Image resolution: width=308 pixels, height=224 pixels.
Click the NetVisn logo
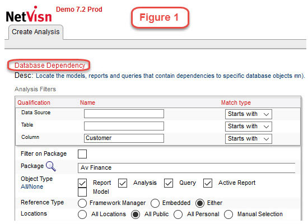29,15
